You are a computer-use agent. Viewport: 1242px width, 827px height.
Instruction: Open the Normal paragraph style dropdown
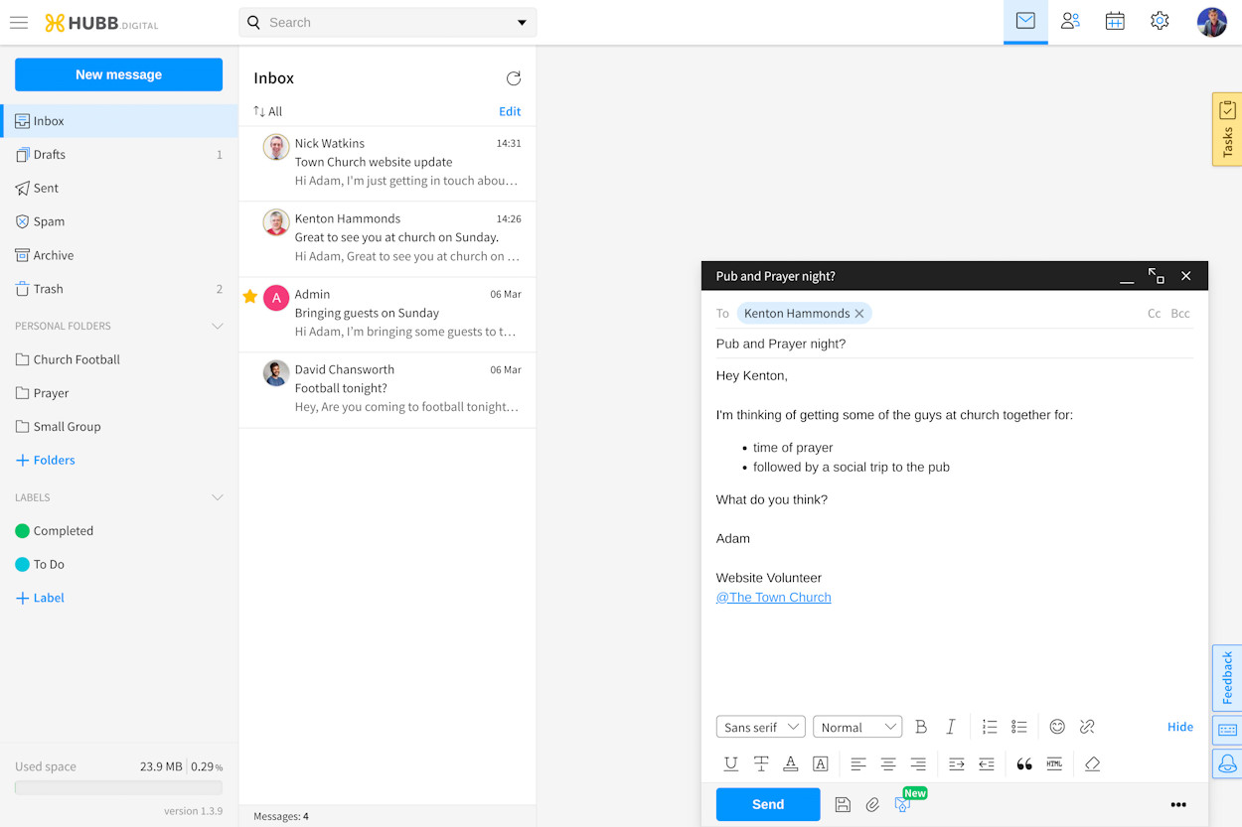point(856,726)
